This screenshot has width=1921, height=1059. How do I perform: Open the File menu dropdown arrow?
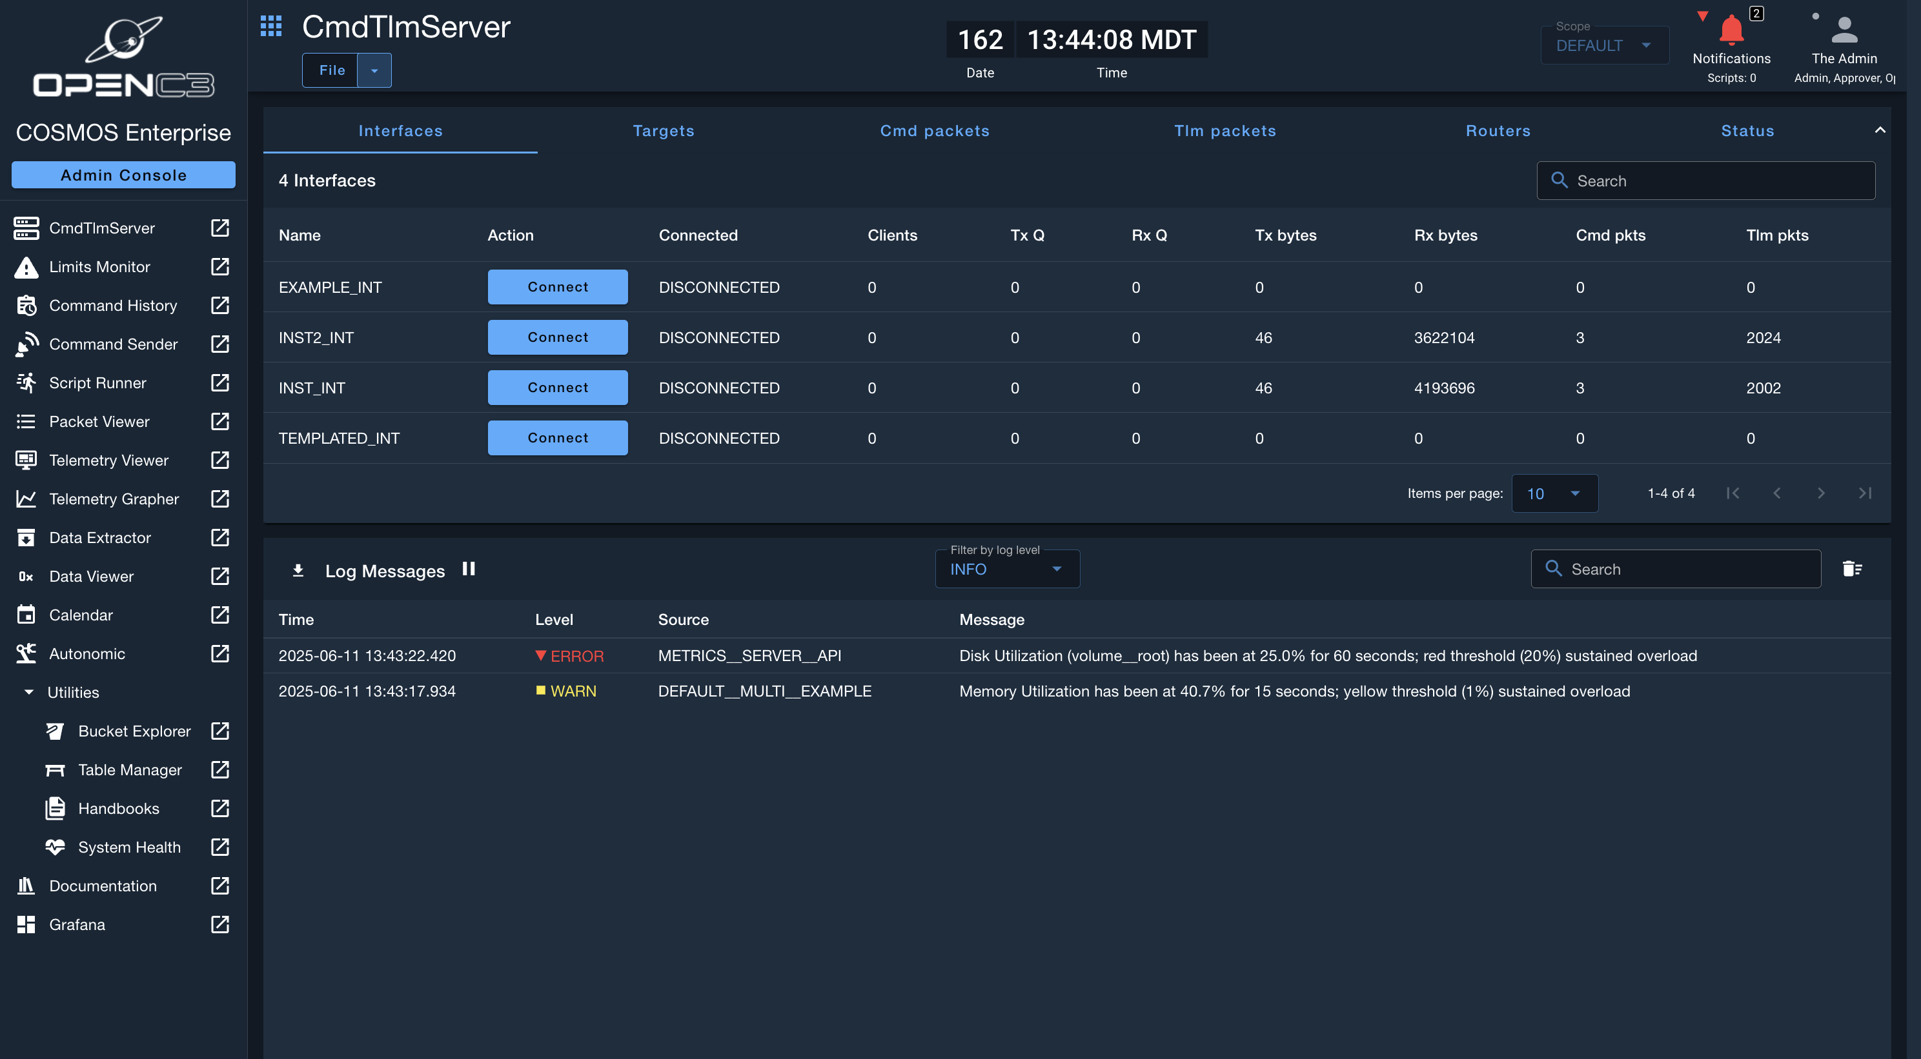point(374,70)
